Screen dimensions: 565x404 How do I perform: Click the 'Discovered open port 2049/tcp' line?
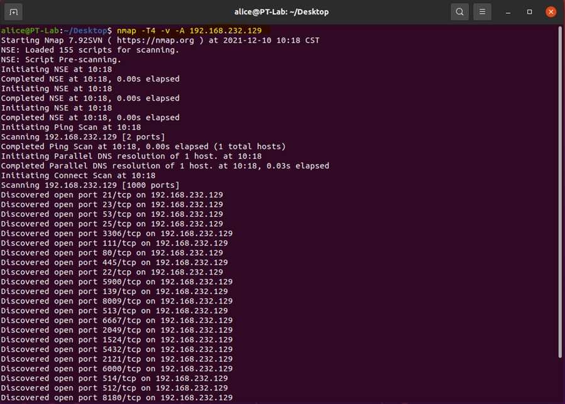117,330
